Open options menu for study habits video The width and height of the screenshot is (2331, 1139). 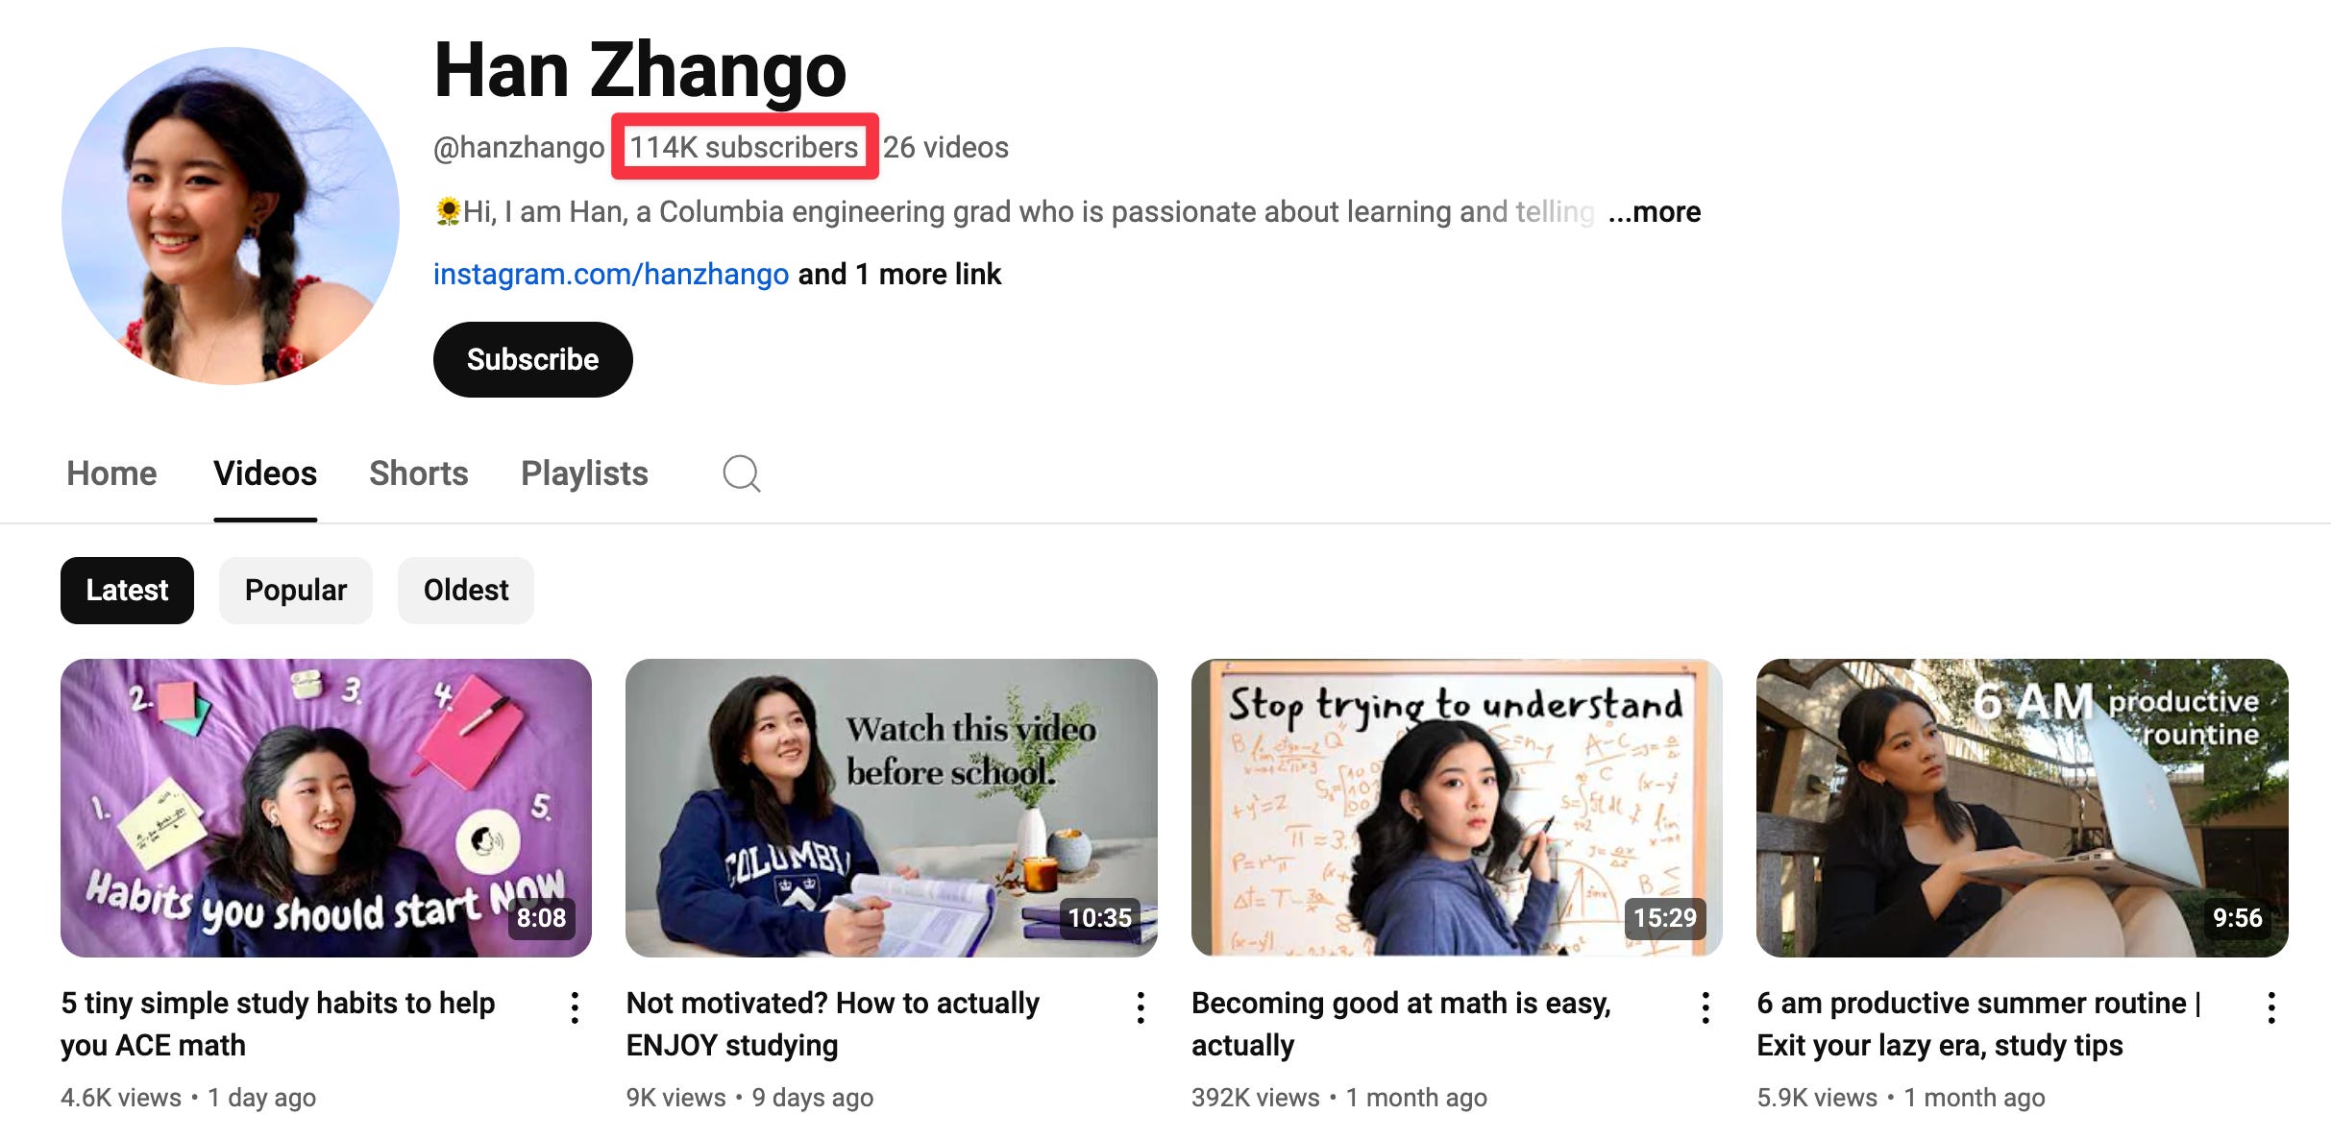pos(575,1007)
